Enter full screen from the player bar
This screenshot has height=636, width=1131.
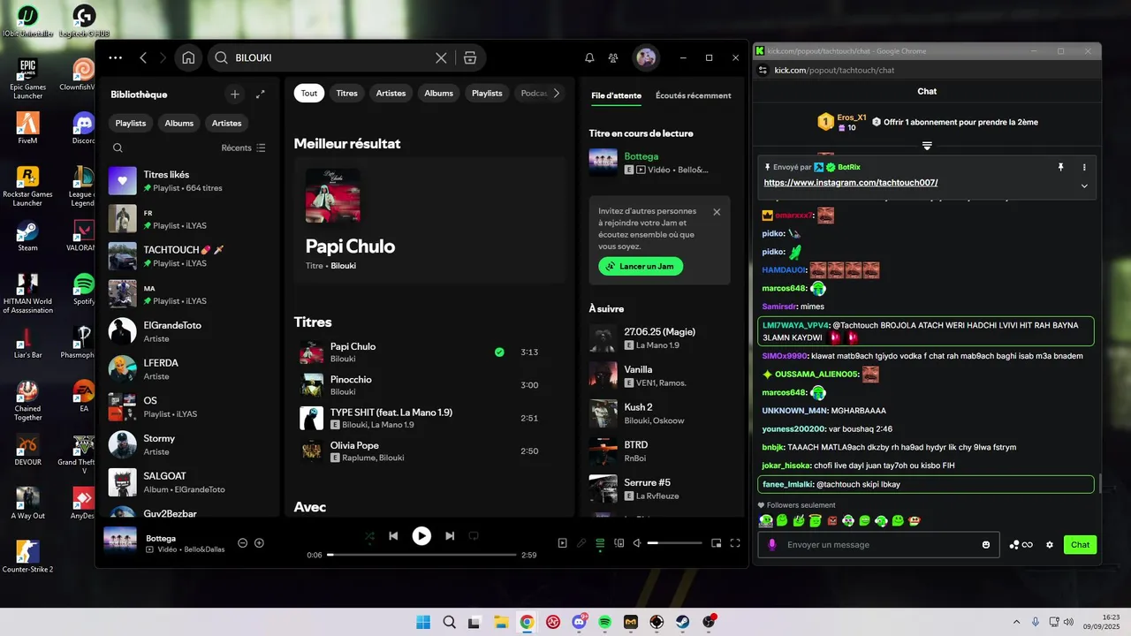point(735,543)
